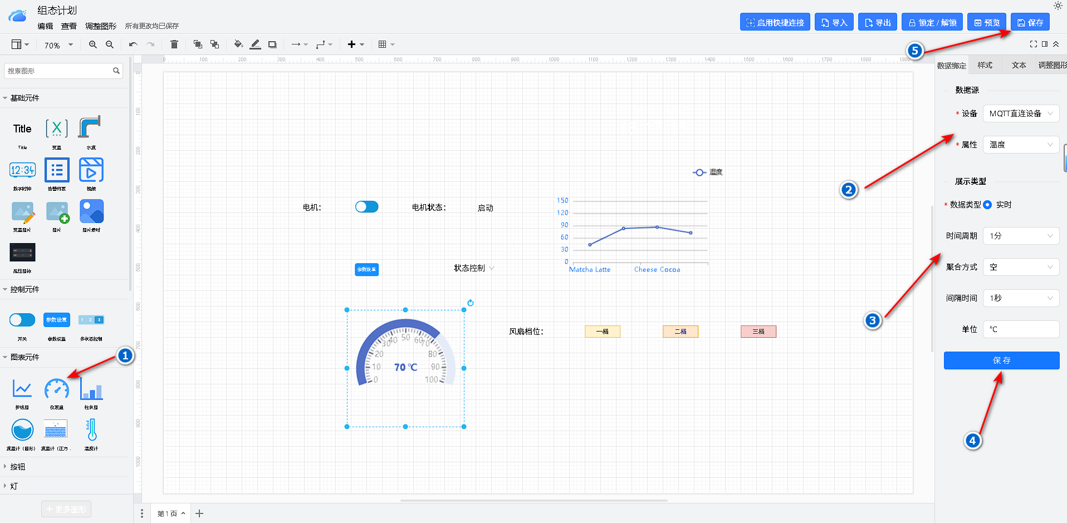The image size is (1067, 524).
Task: Open the 编辑 edit menu
Action: 45,26
